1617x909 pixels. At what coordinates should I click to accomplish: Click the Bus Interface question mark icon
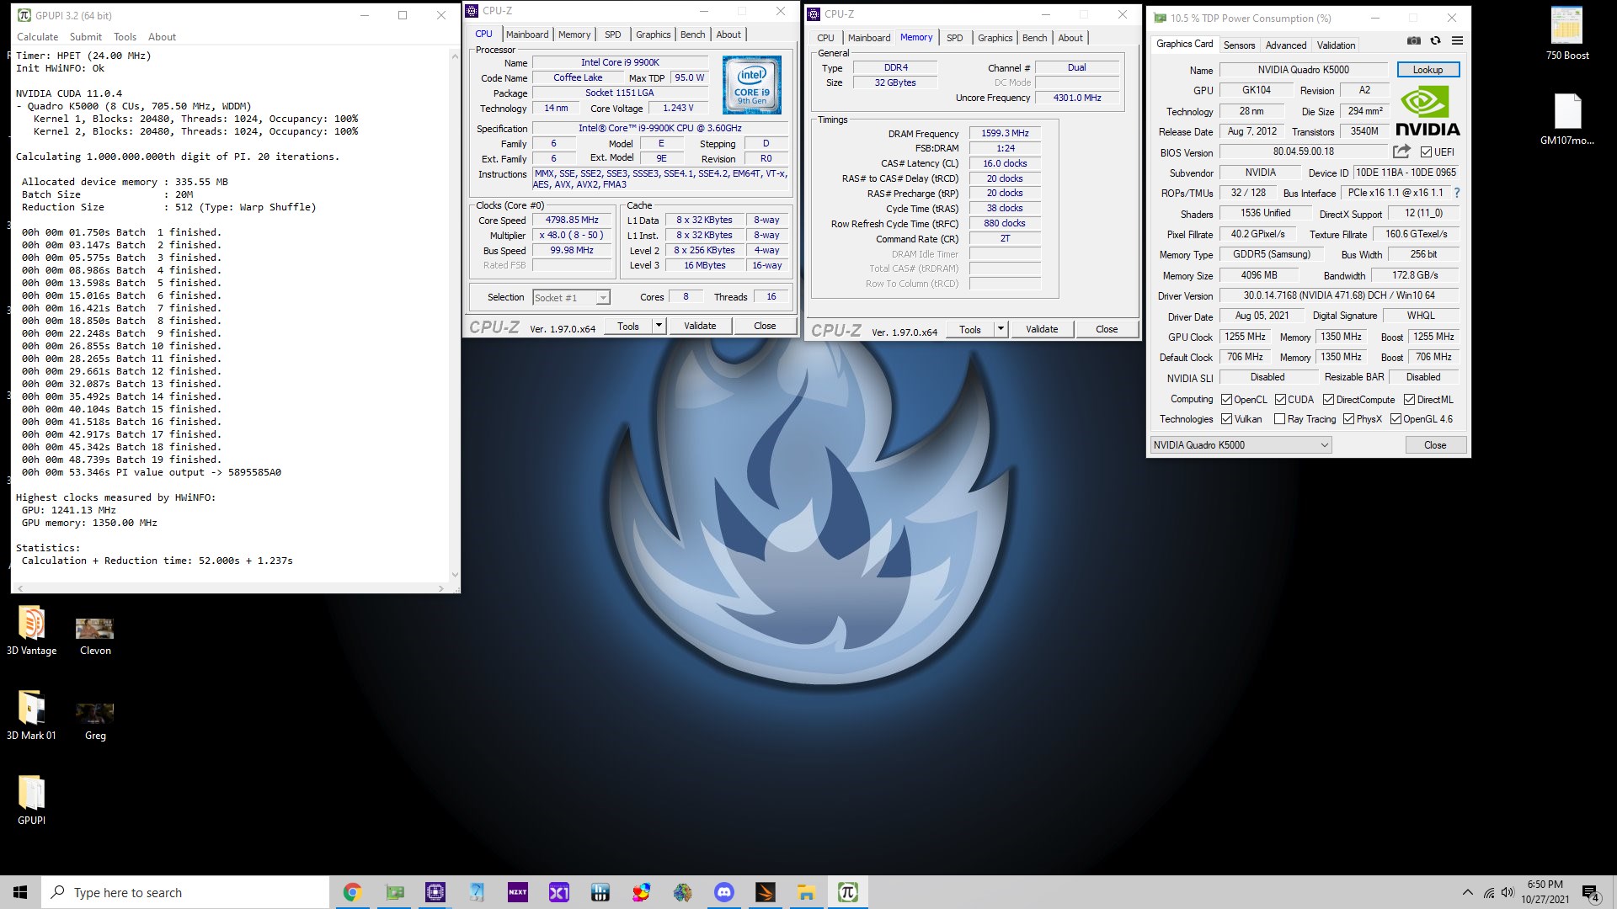pos(1456,193)
